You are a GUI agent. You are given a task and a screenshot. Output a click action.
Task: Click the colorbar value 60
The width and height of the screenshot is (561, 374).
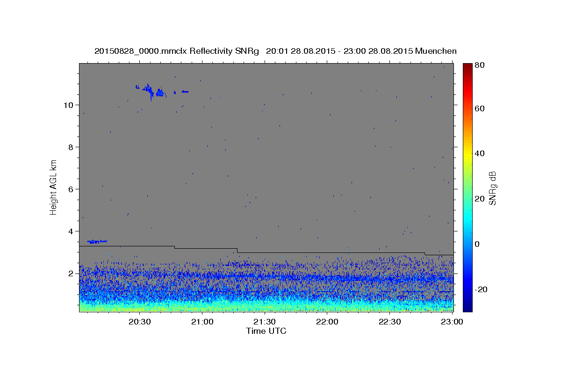coord(481,108)
